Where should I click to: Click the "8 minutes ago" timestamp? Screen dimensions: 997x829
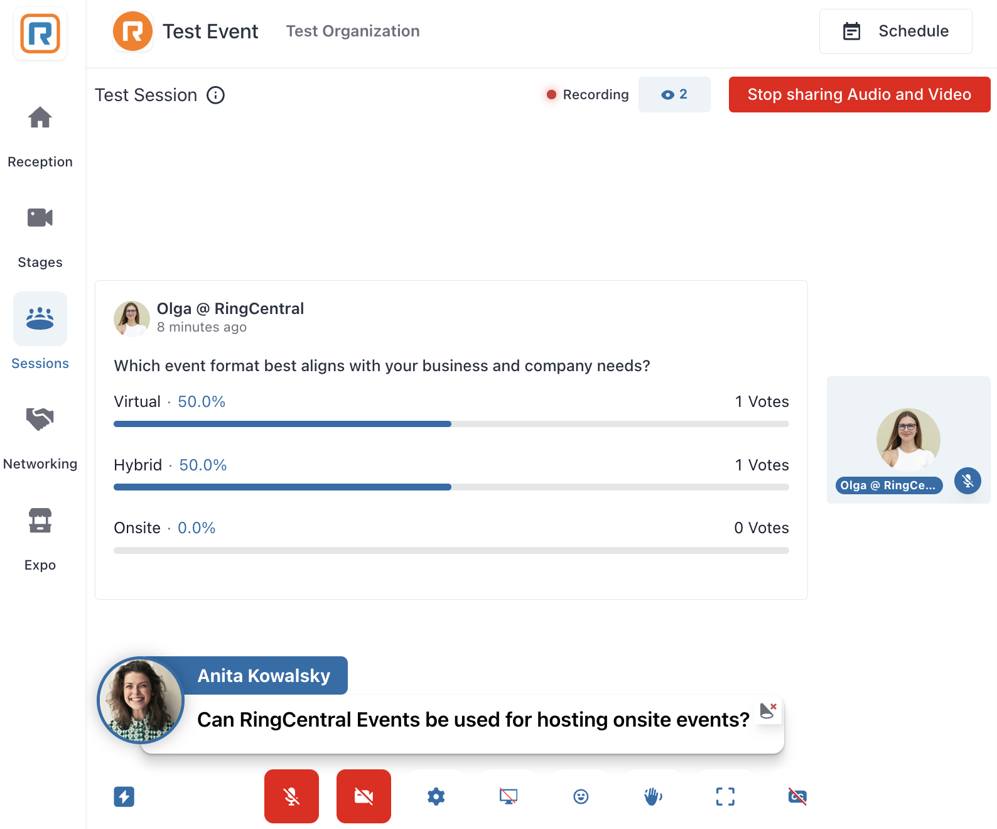(x=202, y=327)
